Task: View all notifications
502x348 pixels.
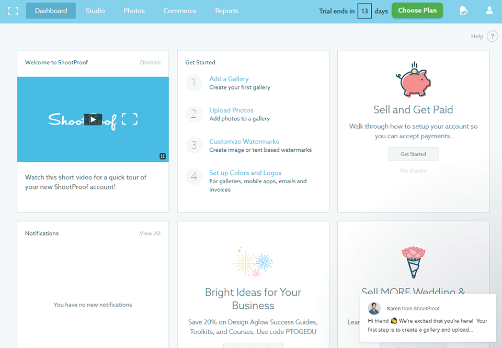Action: [150, 233]
